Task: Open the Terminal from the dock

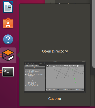Action: click(8, 72)
